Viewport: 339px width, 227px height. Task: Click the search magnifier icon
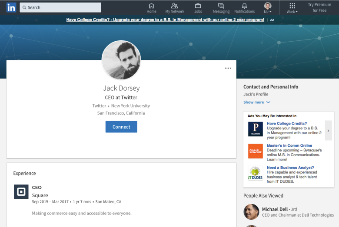point(24,7)
